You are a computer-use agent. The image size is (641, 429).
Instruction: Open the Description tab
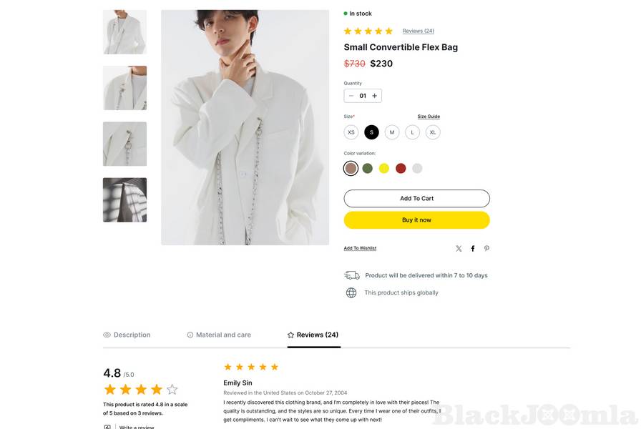tap(127, 335)
